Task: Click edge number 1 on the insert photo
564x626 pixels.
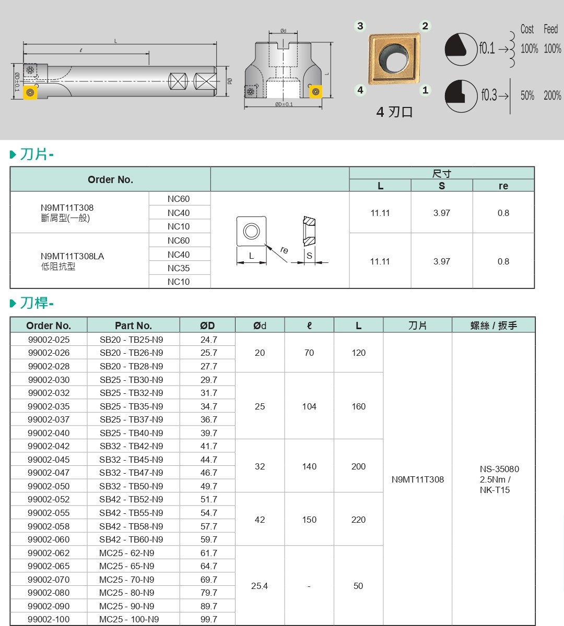Action: [x=425, y=90]
